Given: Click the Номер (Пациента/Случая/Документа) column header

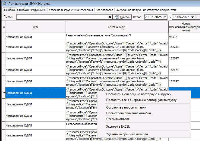Looking at the screenshot, I should click(x=184, y=27).
